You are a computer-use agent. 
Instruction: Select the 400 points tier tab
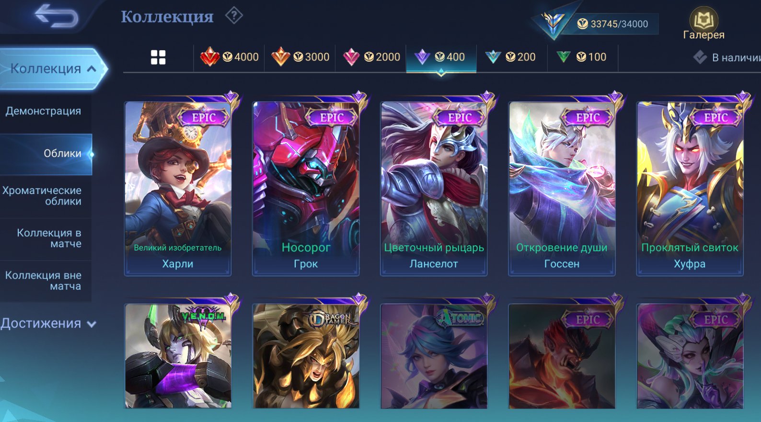[x=441, y=57]
